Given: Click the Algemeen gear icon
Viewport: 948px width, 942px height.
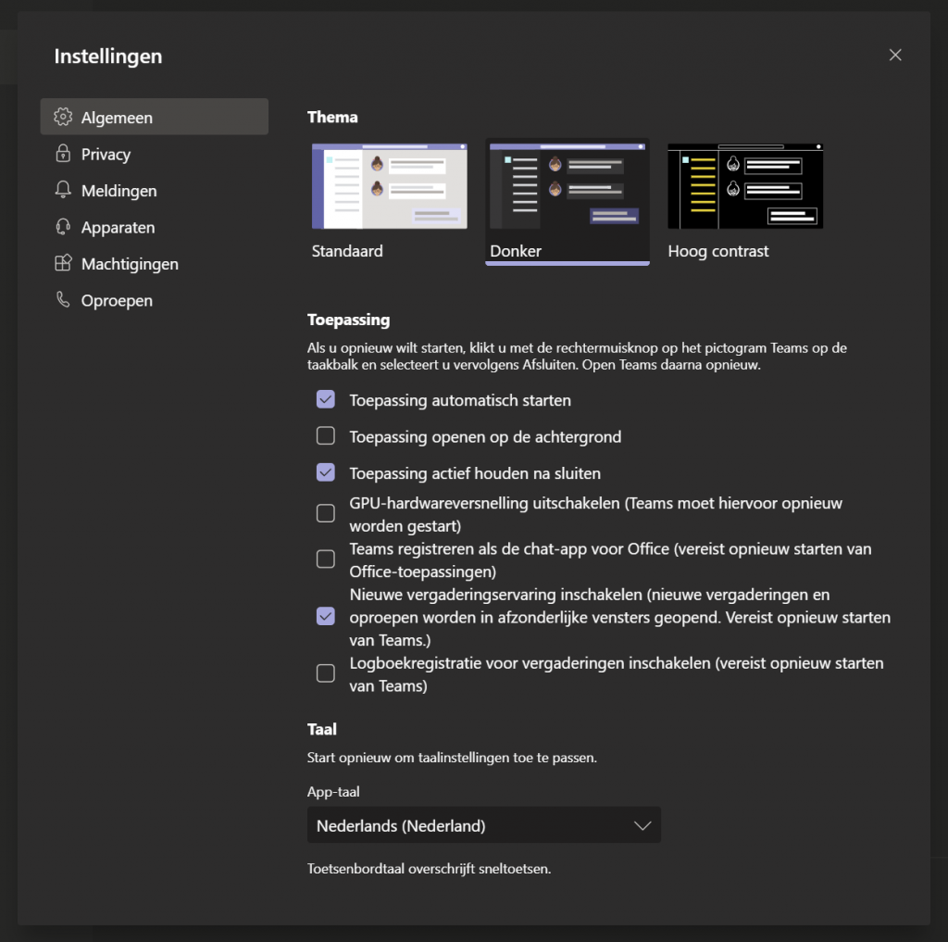Looking at the screenshot, I should coord(63,117).
